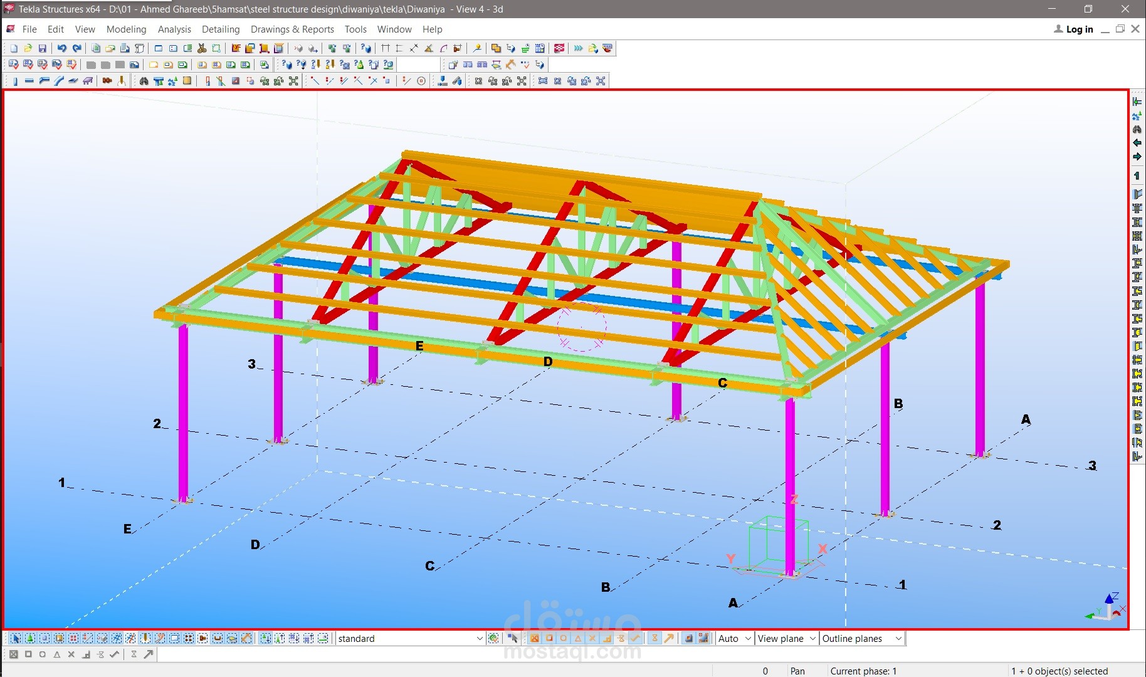1146x677 pixels.
Task: Click the gray square snap-to-points switch
Action: 13,654
